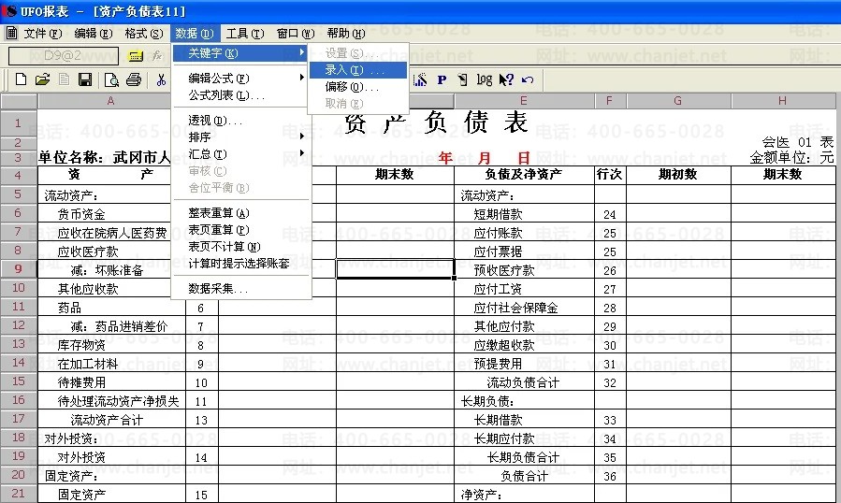The image size is (841, 503).
Task: Open the 工具(T) menu
Action: [244, 34]
